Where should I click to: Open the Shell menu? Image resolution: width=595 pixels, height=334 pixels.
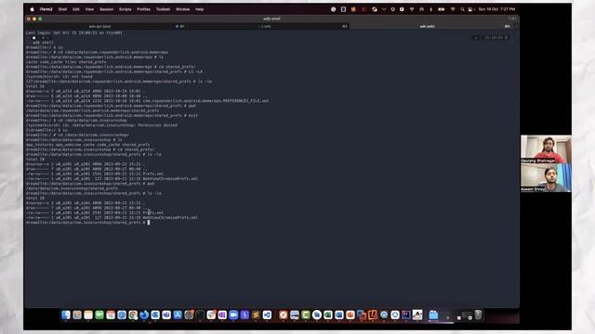click(62, 9)
